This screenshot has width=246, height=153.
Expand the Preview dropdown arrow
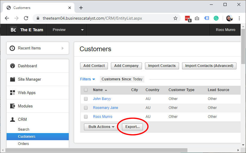82,30
